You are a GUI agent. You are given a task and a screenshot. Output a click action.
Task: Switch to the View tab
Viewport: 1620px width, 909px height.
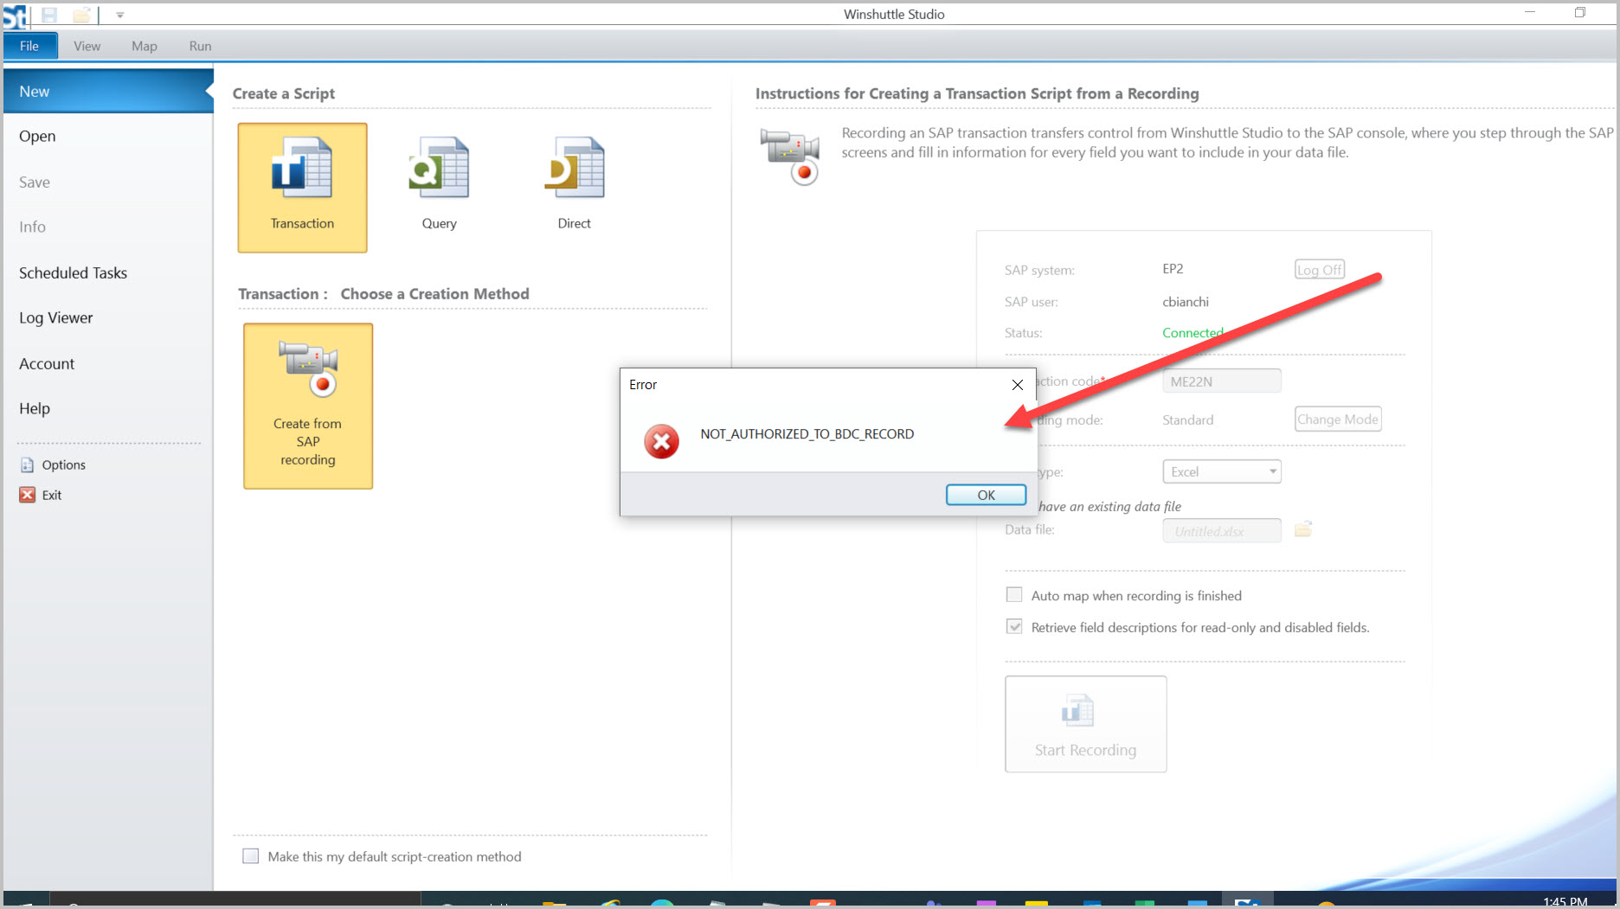click(x=87, y=46)
